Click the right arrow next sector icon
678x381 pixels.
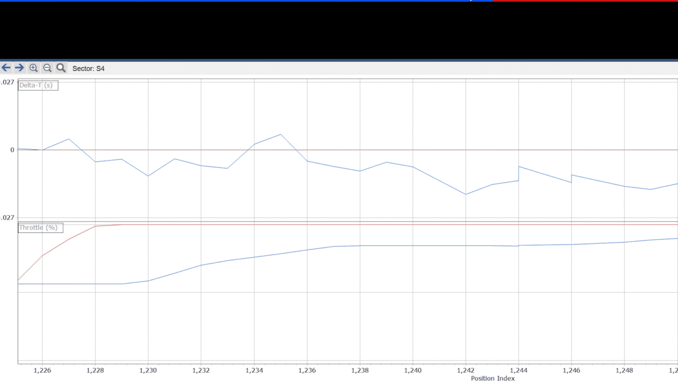pos(19,68)
